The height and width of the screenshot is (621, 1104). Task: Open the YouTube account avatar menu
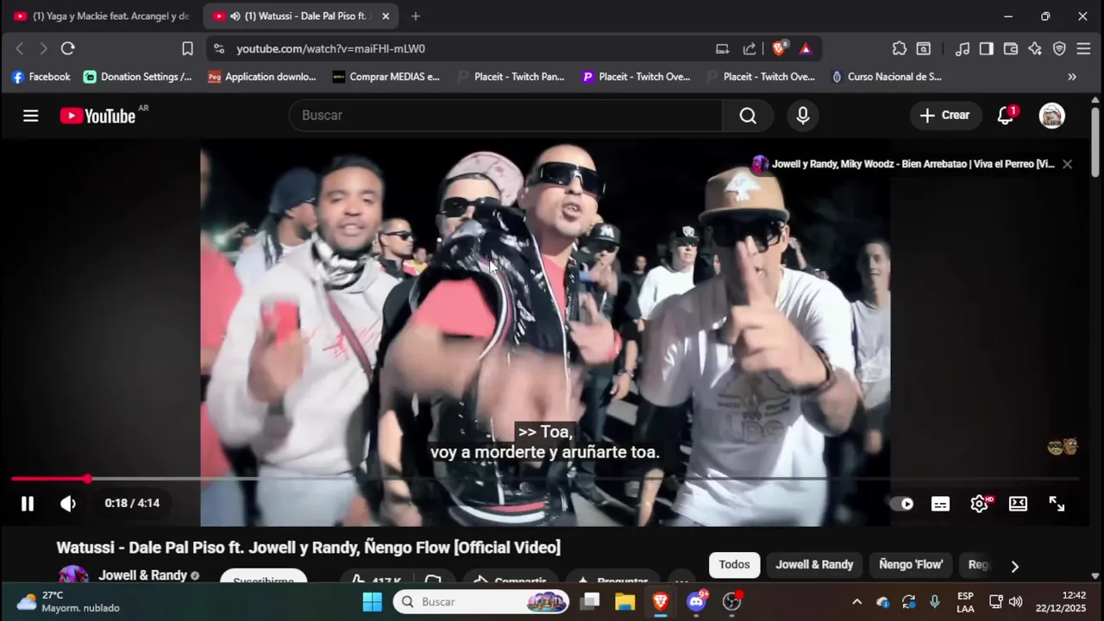(1052, 116)
